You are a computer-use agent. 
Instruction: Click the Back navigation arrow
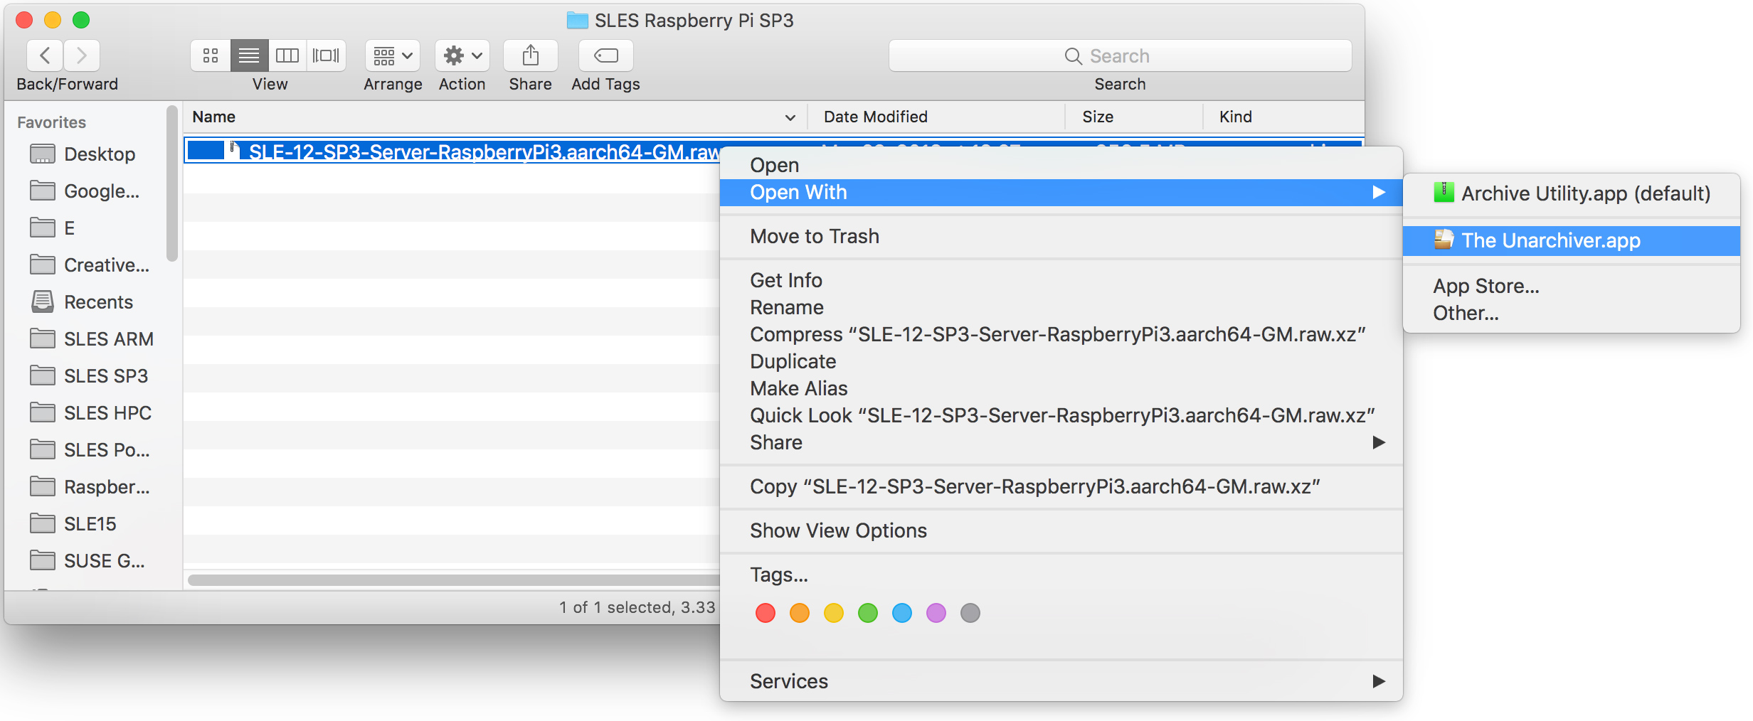[45, 55]
